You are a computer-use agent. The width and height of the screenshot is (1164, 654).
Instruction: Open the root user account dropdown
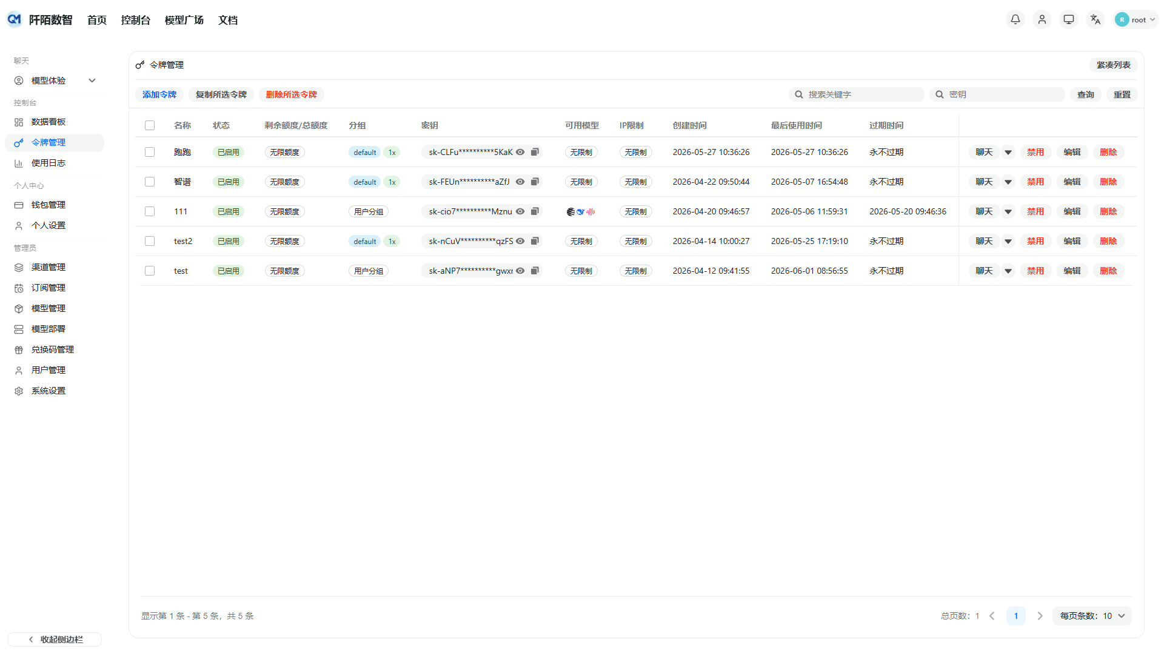pos(1136,19)
